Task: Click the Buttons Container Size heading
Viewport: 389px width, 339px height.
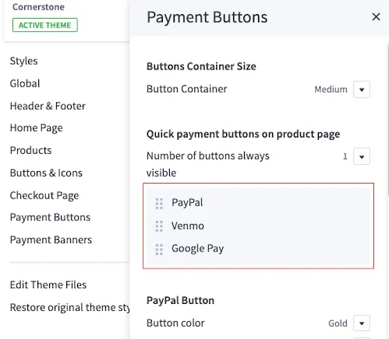Action: coord(201,66)
